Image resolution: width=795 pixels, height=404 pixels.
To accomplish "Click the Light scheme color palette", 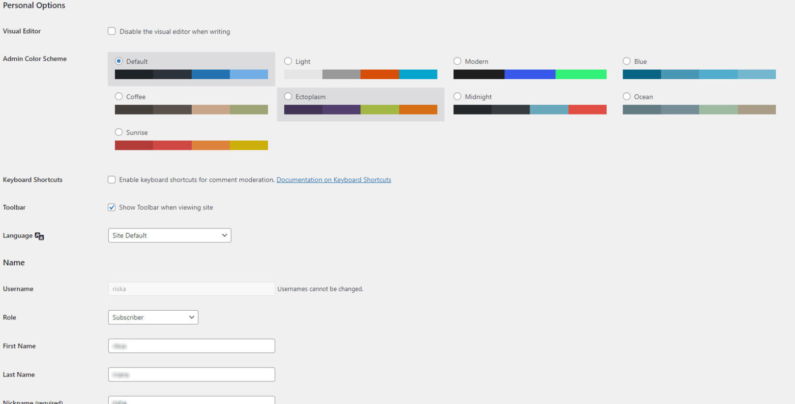I will coord(360,74).
